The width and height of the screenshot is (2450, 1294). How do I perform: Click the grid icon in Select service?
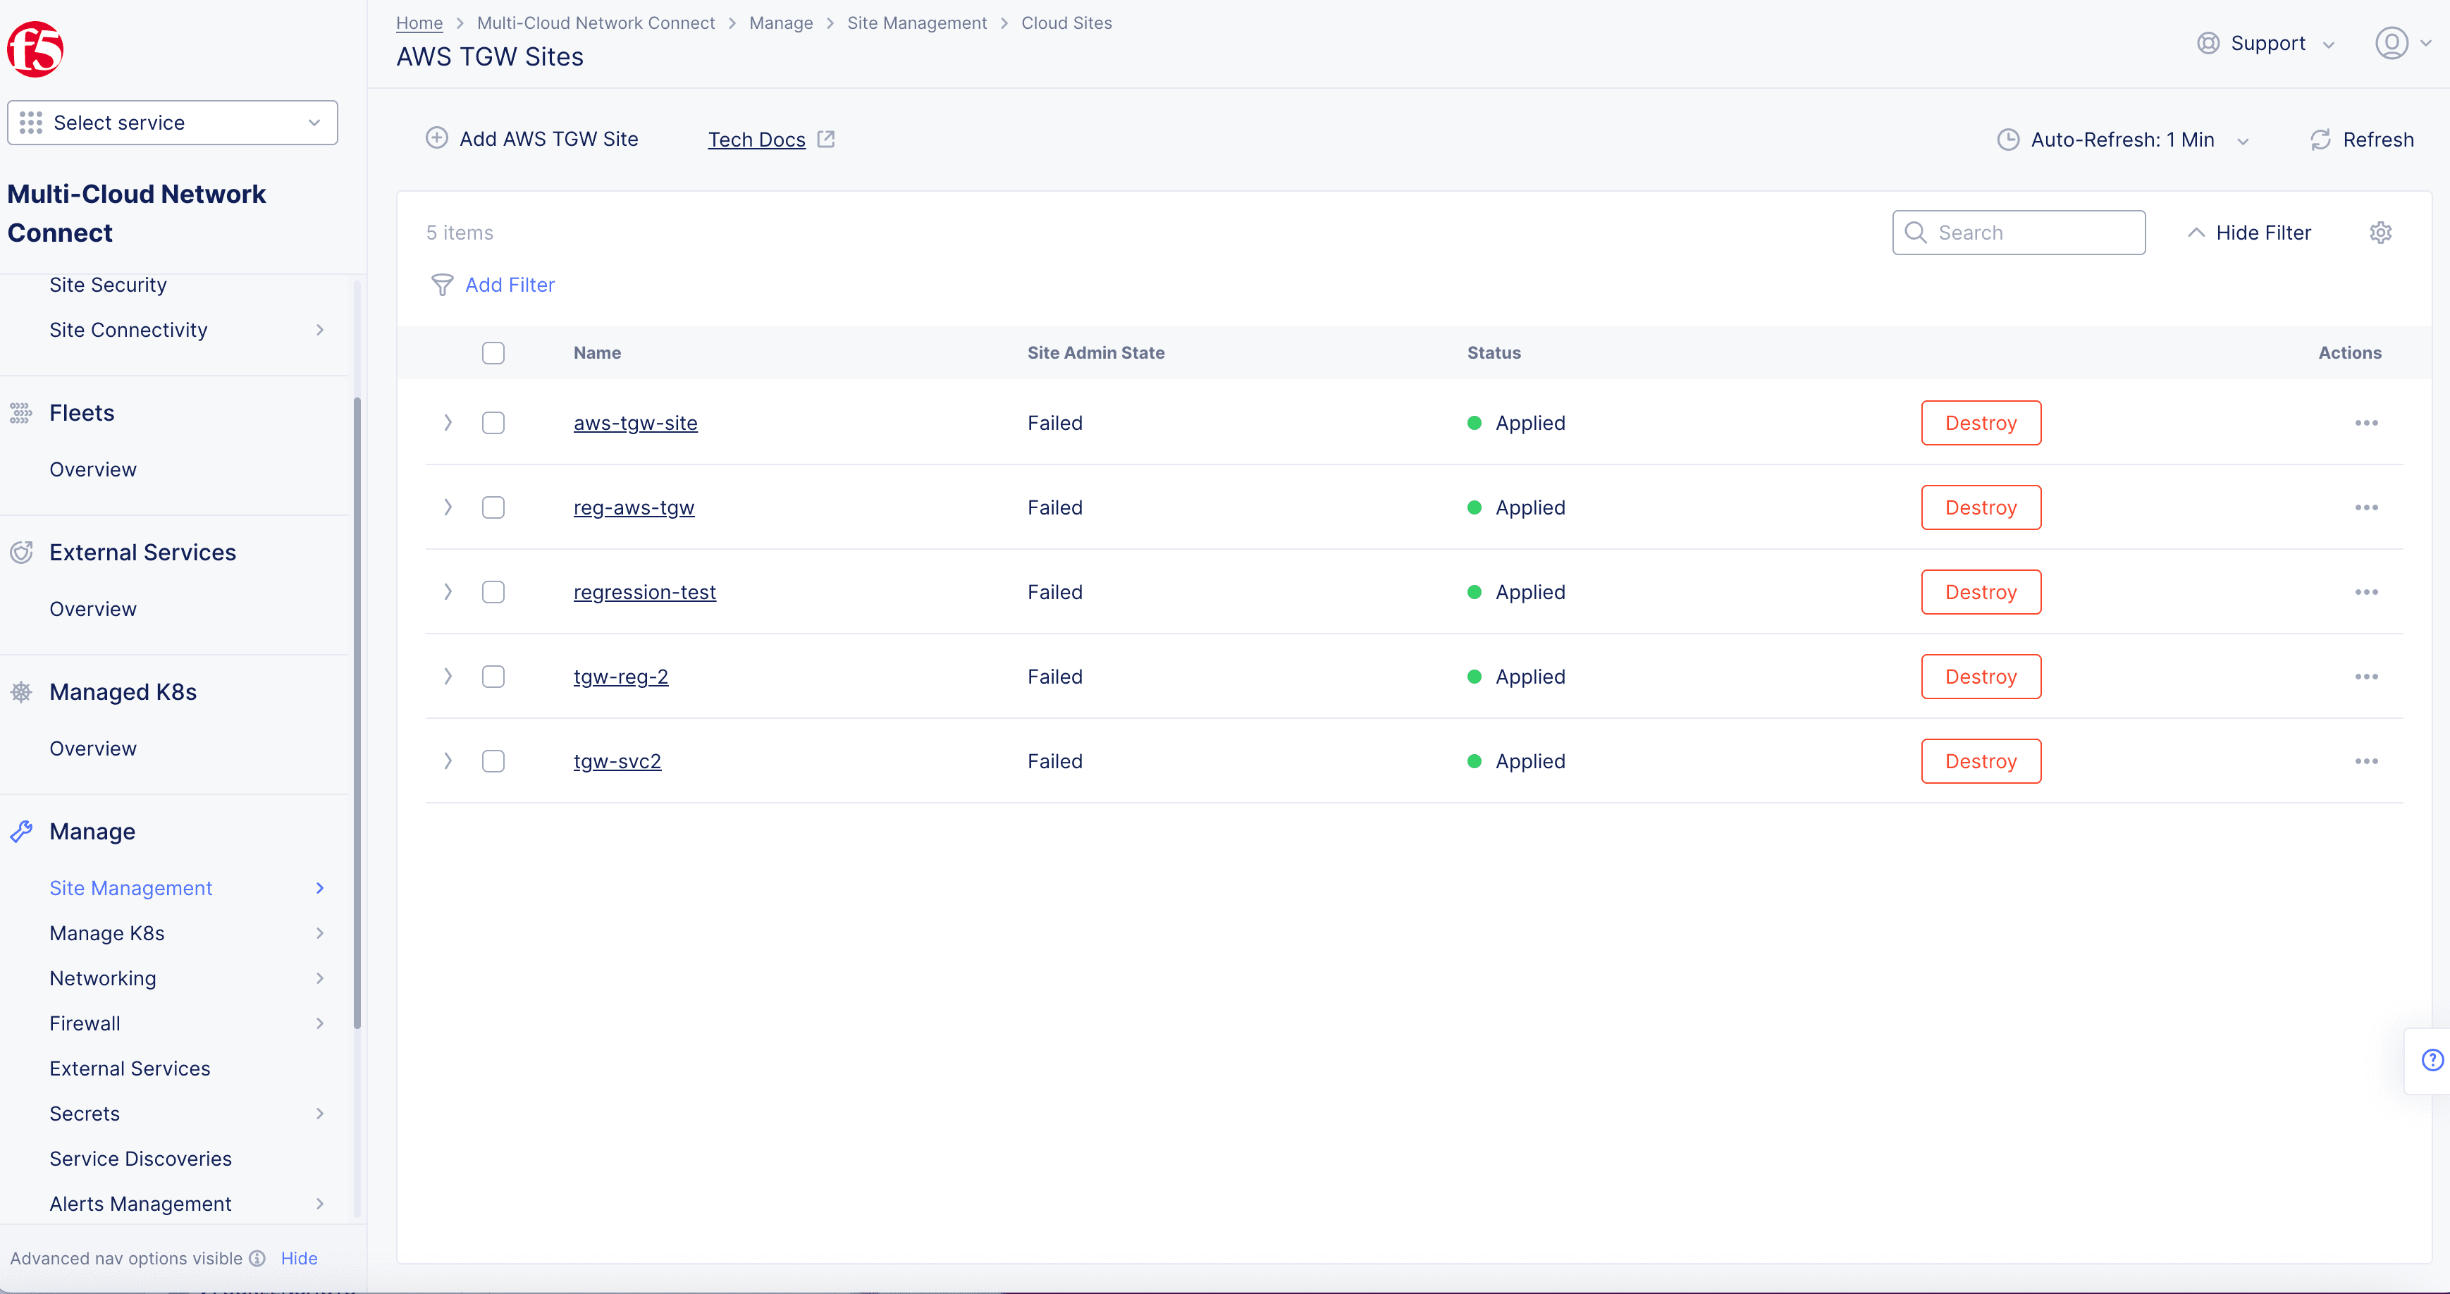coord(30,123)
